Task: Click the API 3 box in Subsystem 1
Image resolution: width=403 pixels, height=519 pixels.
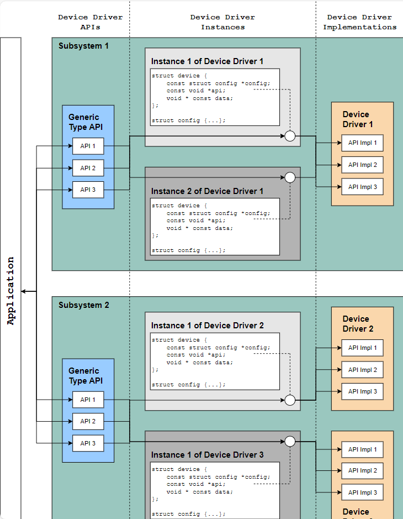Action: (88, 190)
